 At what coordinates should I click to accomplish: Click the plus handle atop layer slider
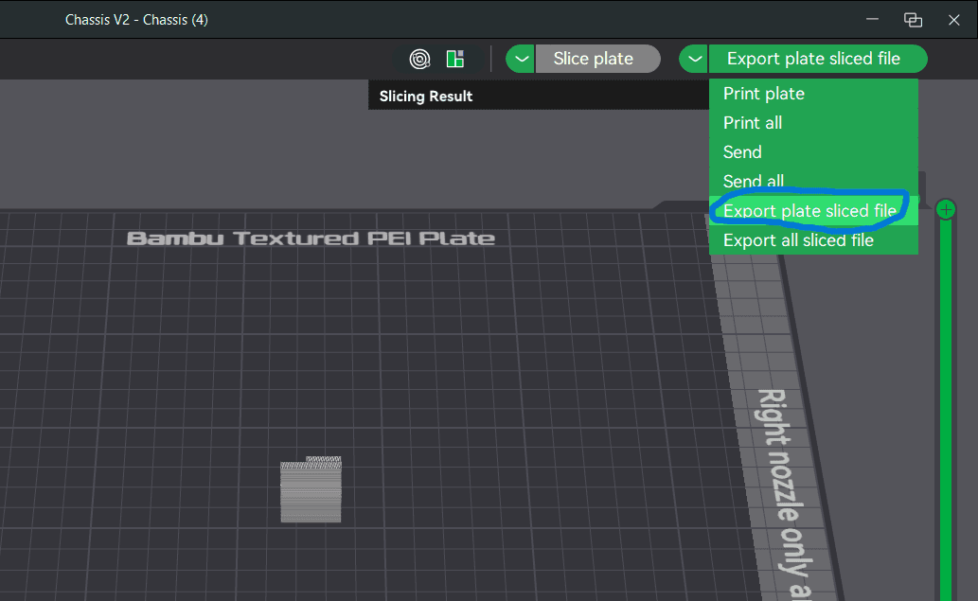click(945, 209)
